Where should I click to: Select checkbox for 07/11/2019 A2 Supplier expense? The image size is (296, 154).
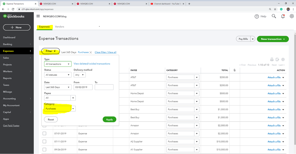(x=44, y=141)
